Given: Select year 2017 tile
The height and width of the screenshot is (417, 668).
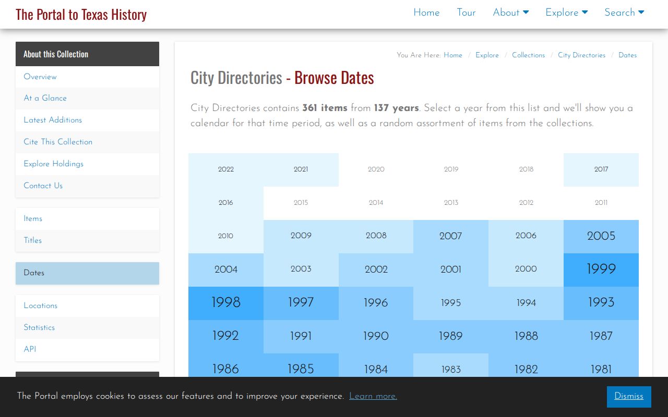Looking at the screenshot, I should 601,169.
